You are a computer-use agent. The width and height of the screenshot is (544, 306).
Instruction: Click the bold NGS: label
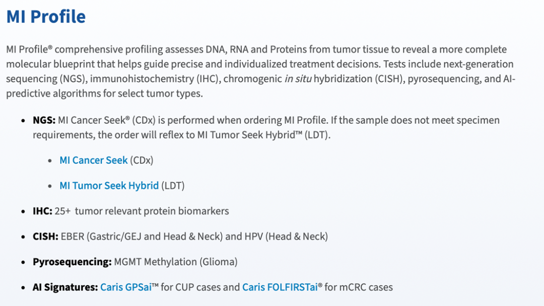coord(44,120)
